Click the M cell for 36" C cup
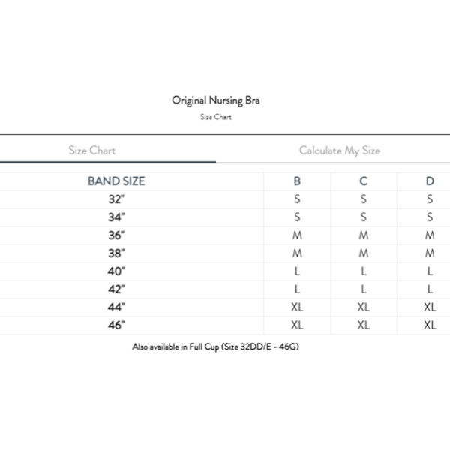This screenshot has width=450, height=450. tap(364, 235)
